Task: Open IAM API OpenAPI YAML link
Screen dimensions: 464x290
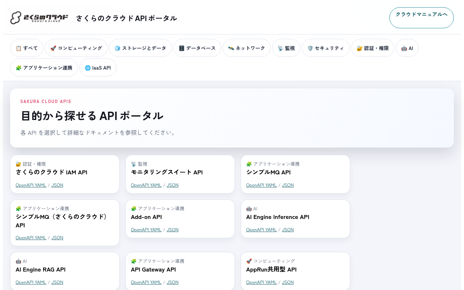Action: tap(31, 185)
